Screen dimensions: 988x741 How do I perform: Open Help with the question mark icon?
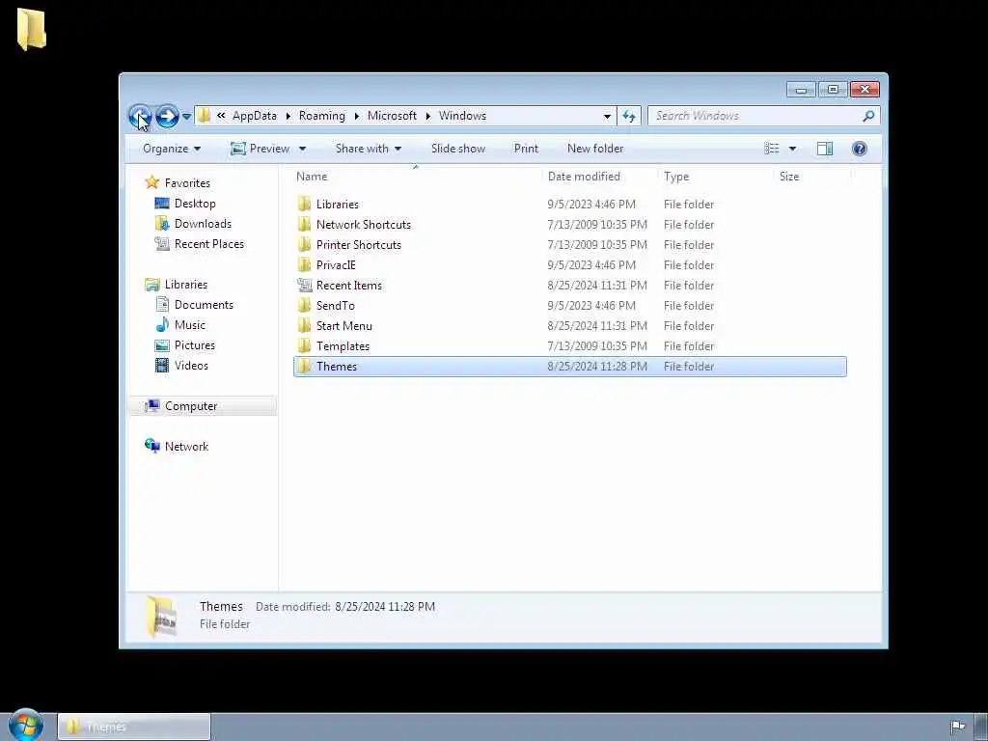click(859, 149)
